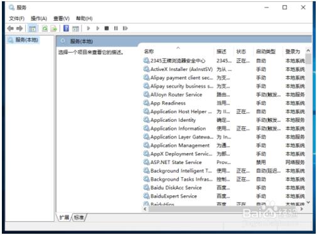Click the 手动(触发... cell of Application Identity
This screenshot has height=235, width=317.
coord(269,120)
